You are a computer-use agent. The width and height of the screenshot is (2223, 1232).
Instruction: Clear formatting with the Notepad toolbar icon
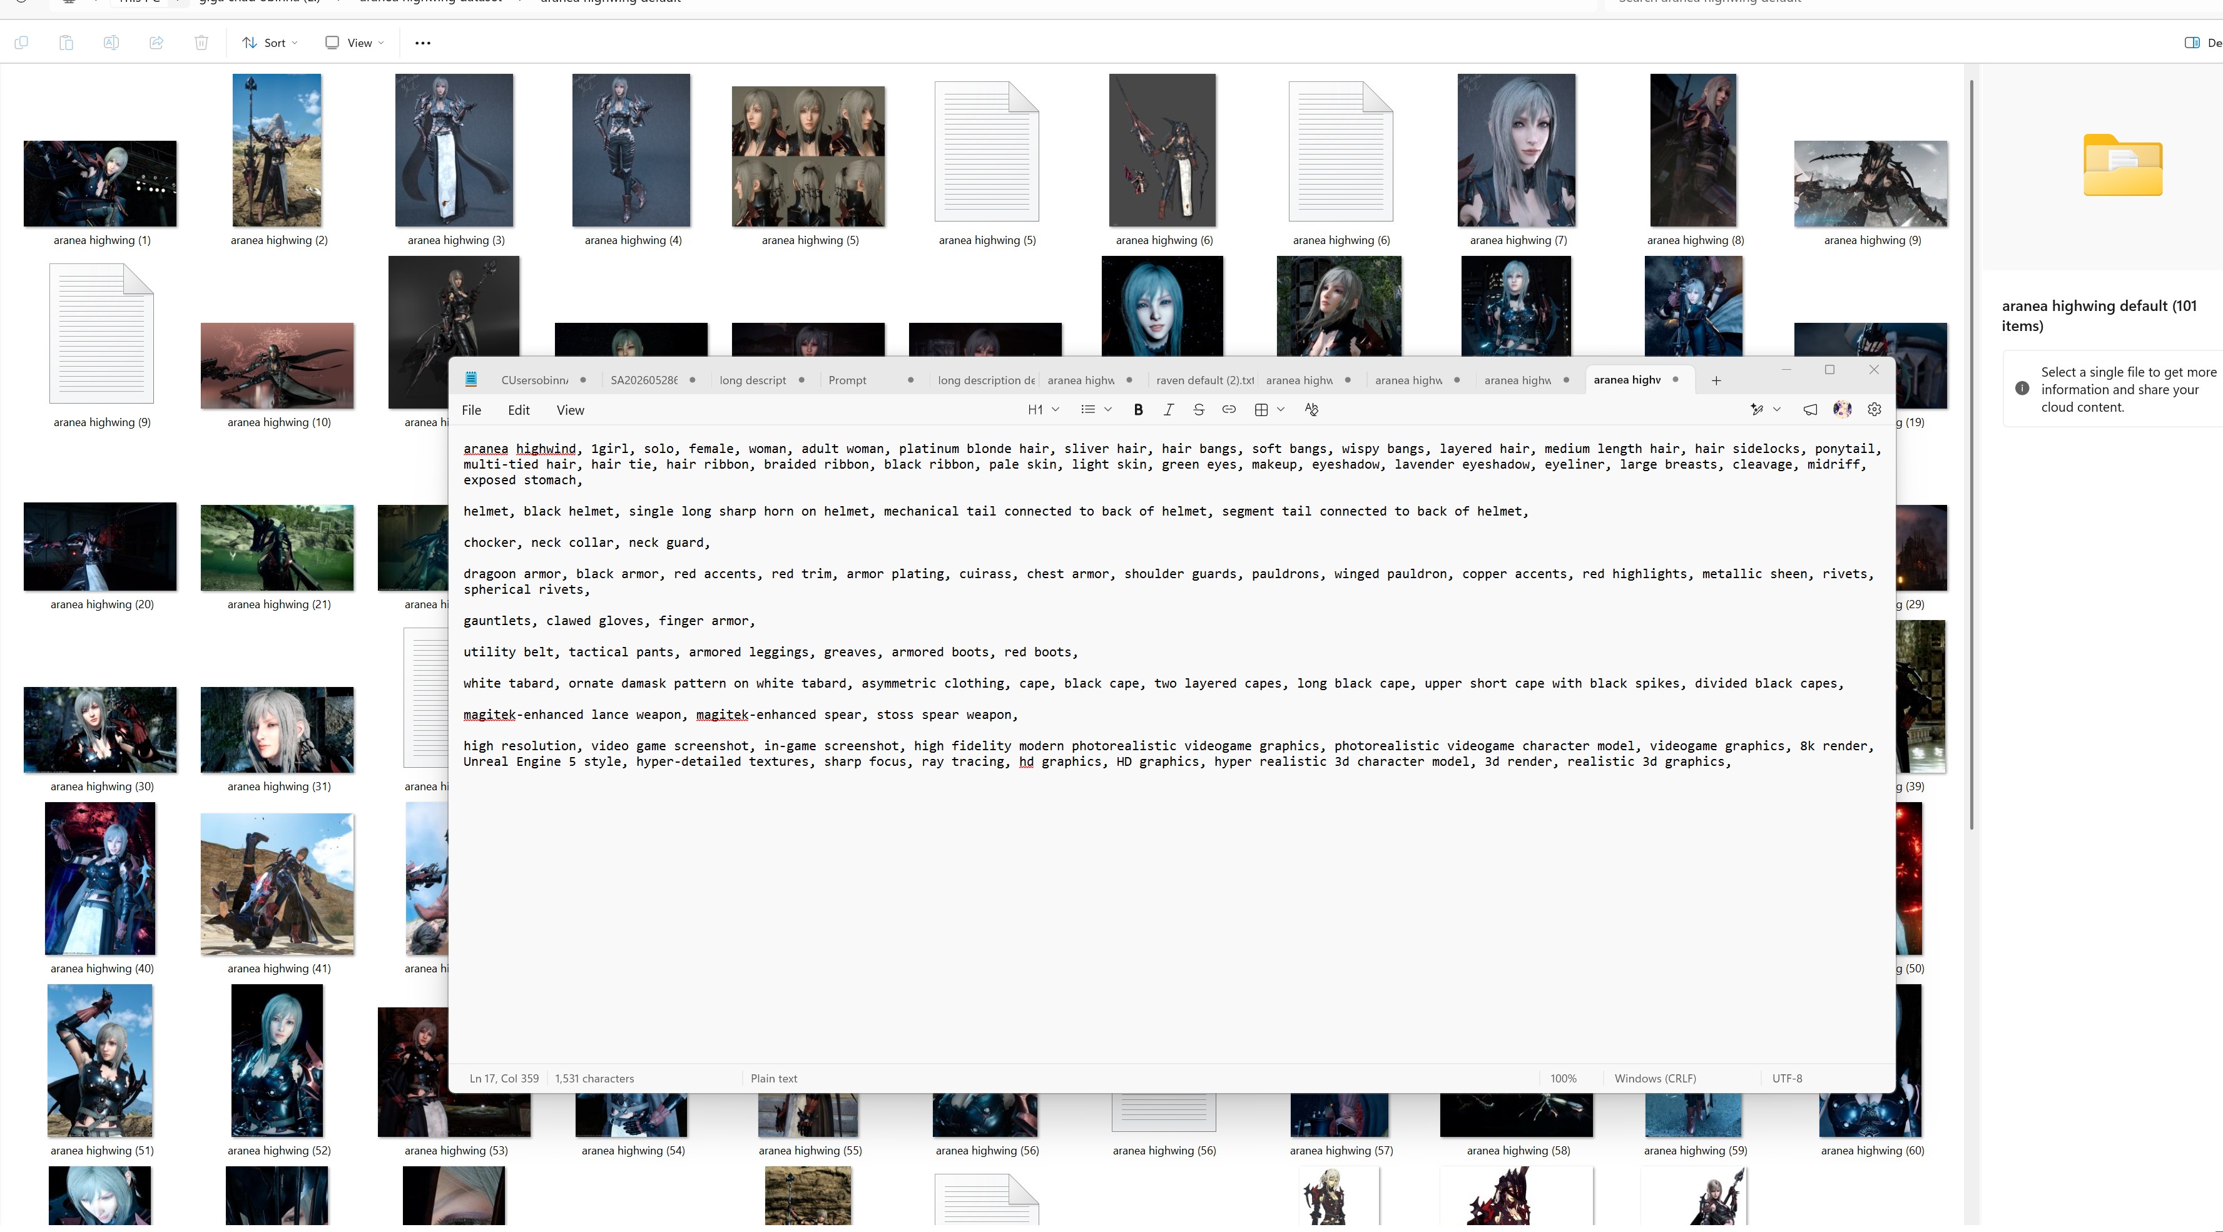[1311, 410]
